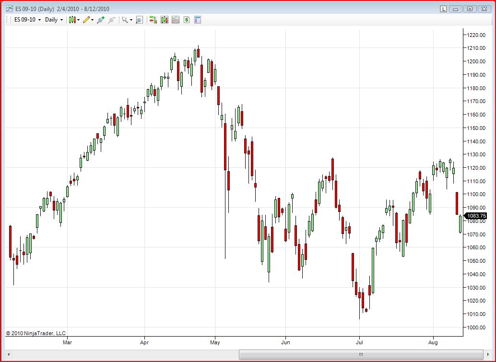Click the 1220.00 price axis label
Screen dimensions: 496x362
click(476, 35)
